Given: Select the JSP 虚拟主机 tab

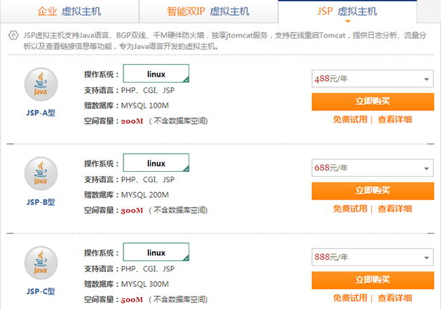Looking at the screenshot, I should pos(347,12).
